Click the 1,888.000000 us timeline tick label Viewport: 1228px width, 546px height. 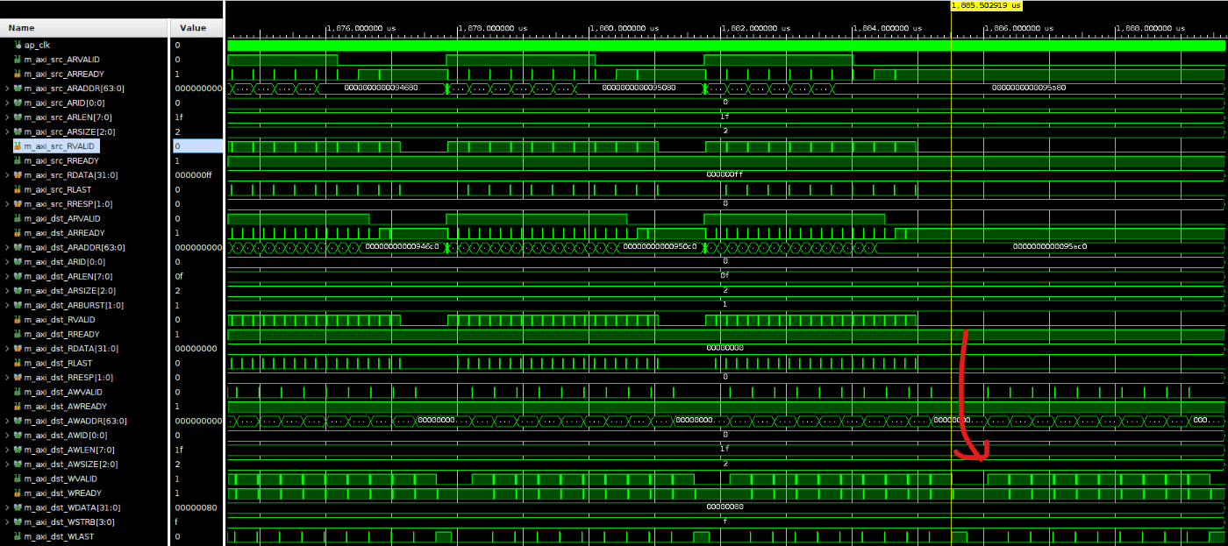pyautogui.click(x=1151, y=28)
